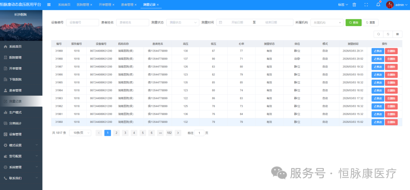The width and height of the screenshot is (410, 190).
Task: Select row number 31962
Action: click(x=59, y=106)
